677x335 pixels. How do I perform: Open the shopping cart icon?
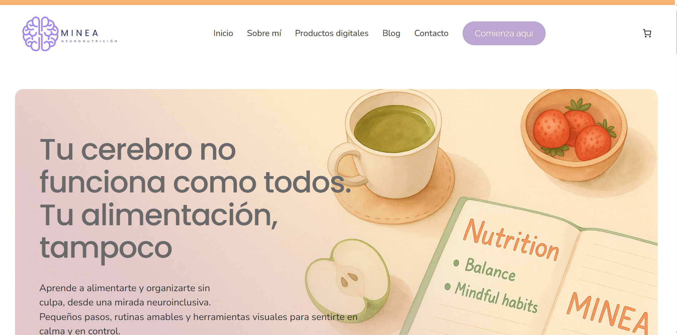pyautogui.click(x=647, y=33)
